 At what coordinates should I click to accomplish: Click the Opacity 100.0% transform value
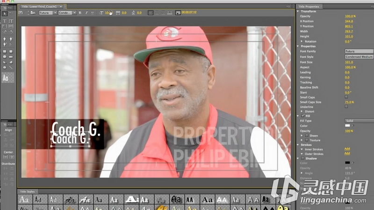(x=350, y=16)
